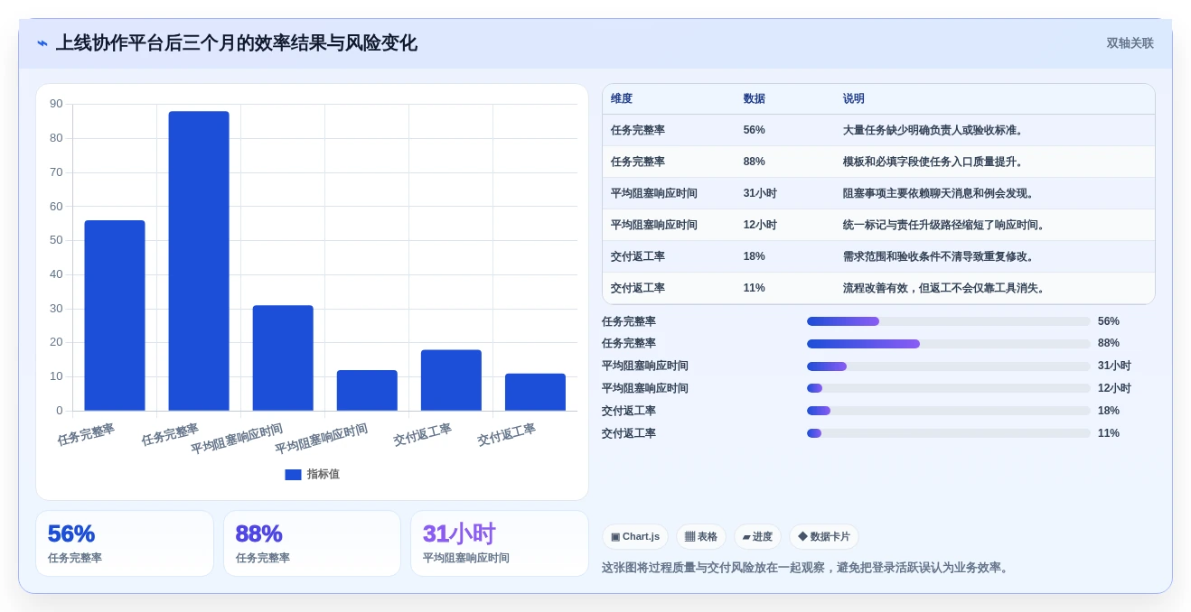Click the 表格 chip

click(701, 537)
